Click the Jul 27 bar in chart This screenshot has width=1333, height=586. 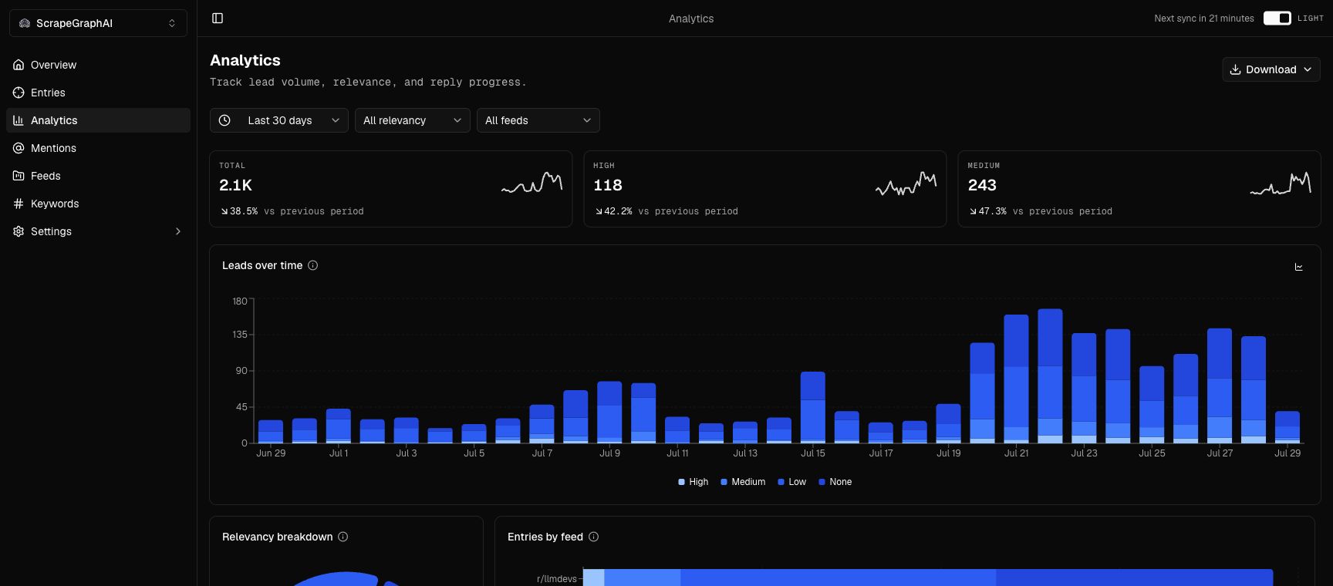click(1220, 386)
